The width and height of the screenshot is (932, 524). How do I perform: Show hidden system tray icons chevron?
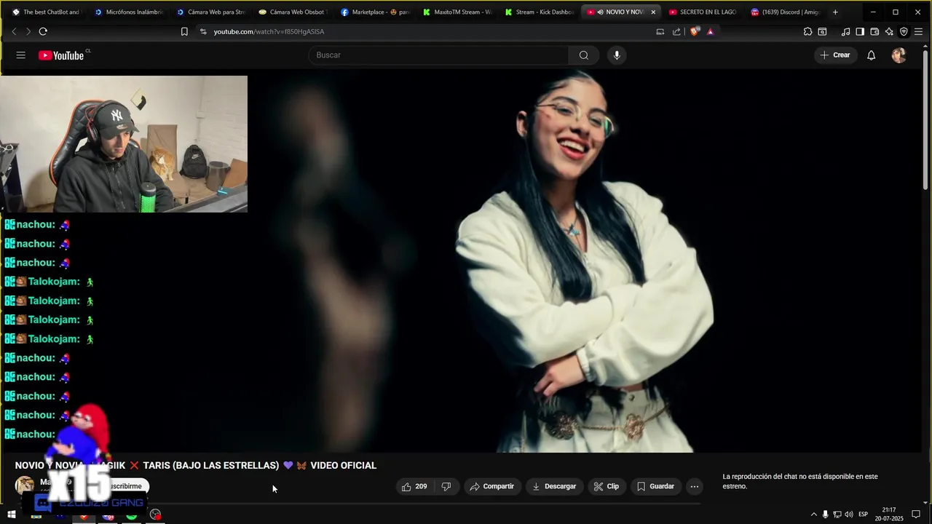coord(814,515)
